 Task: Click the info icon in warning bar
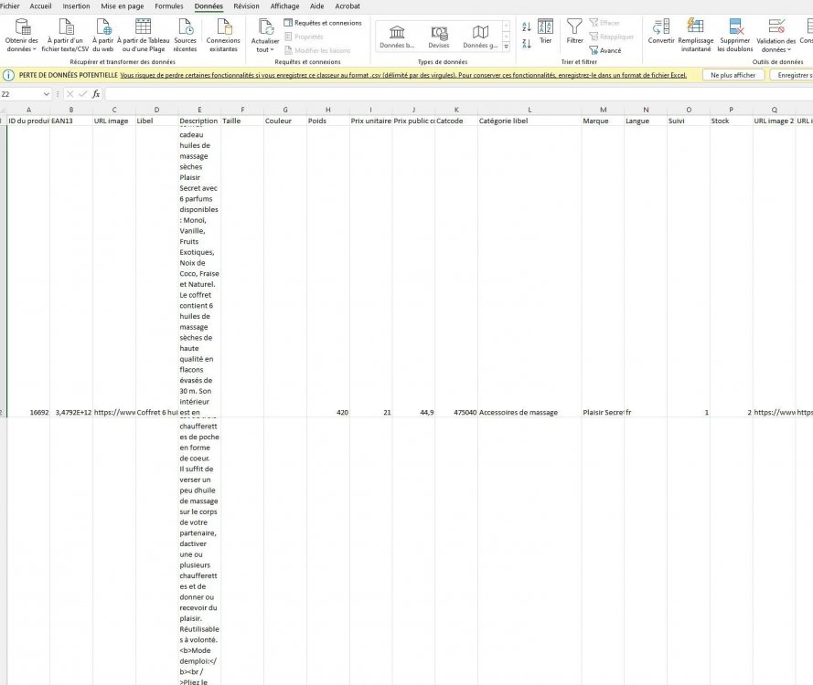pyautogui.click(x=8, y=75)
